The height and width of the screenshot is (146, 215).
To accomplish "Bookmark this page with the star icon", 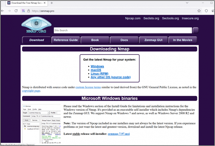I will [199, 11].
